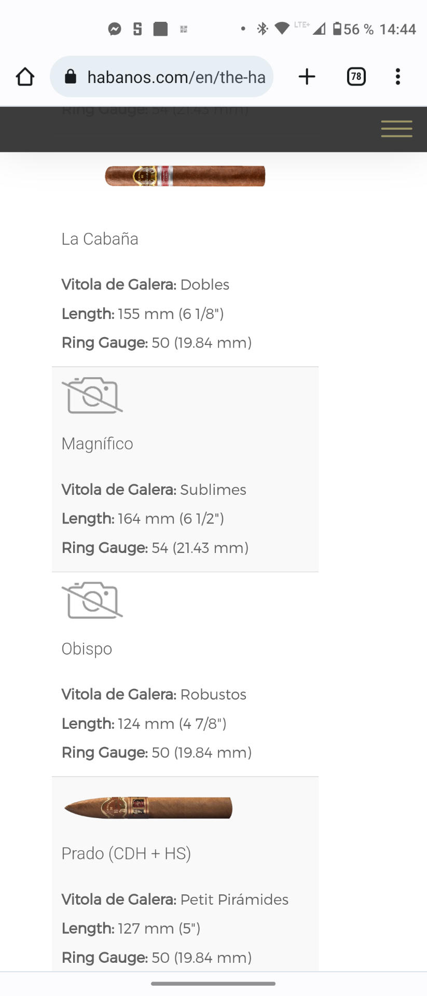Open the Magnífico vitola title

(97, 444)
